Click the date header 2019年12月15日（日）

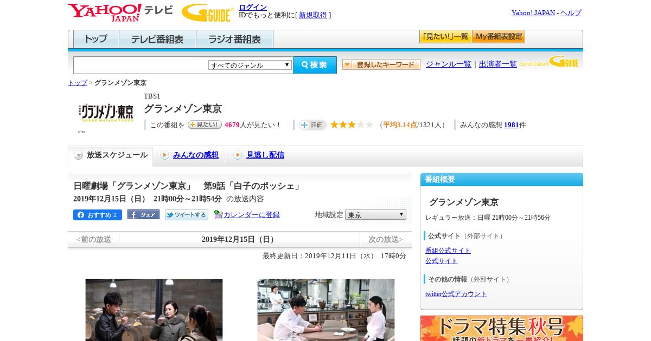239,239
